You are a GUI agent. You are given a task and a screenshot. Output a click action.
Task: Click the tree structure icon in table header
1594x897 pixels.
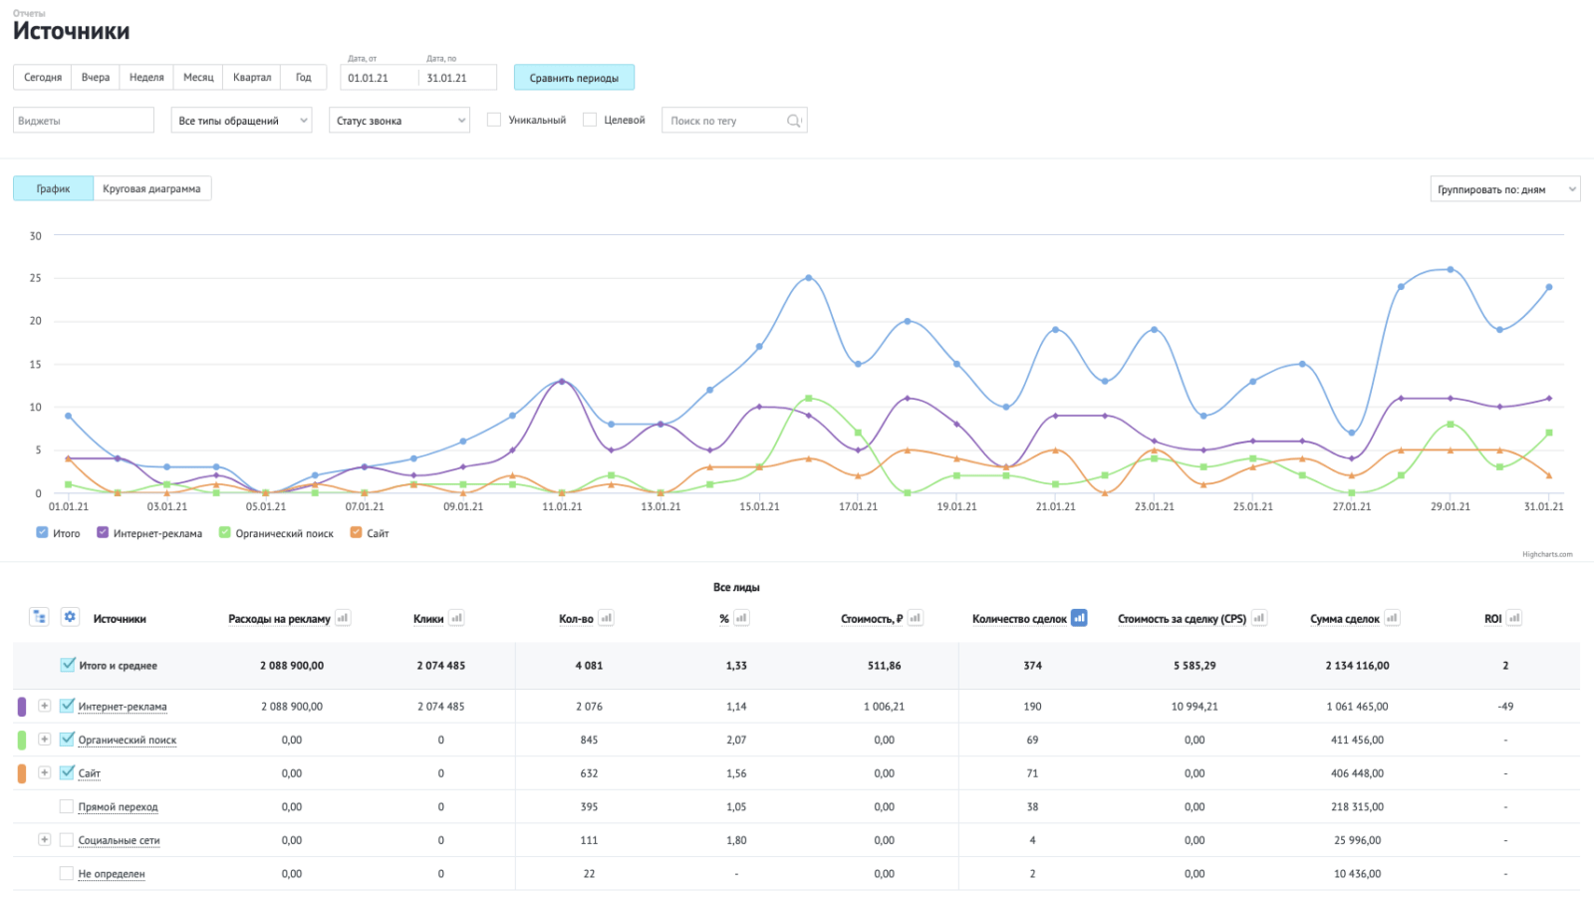tap(39, 617)
